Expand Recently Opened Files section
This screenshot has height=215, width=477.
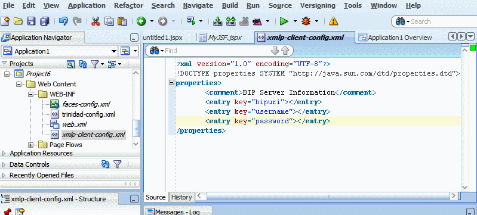4,176
